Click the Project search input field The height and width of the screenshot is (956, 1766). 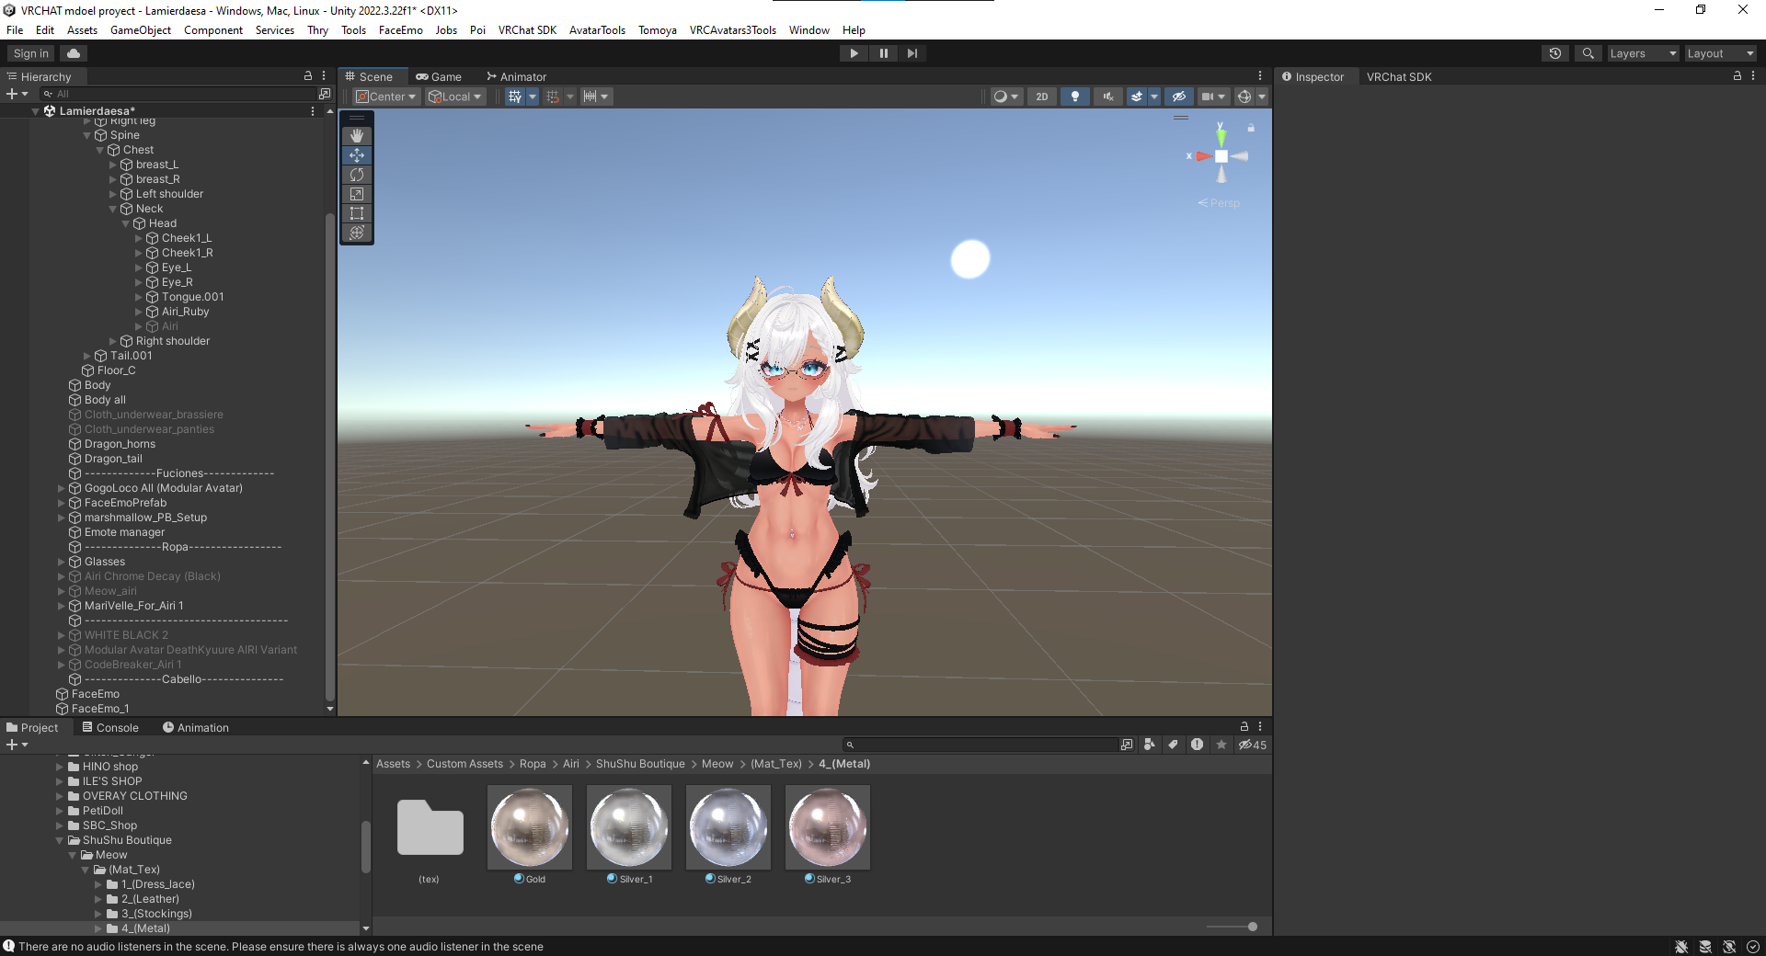coord(981,745)
